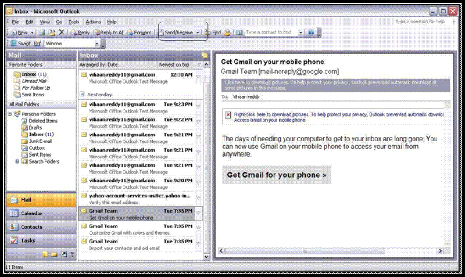
Task: Click the reading pane horizontal scrollbar thumb
Action: (305, 251)
